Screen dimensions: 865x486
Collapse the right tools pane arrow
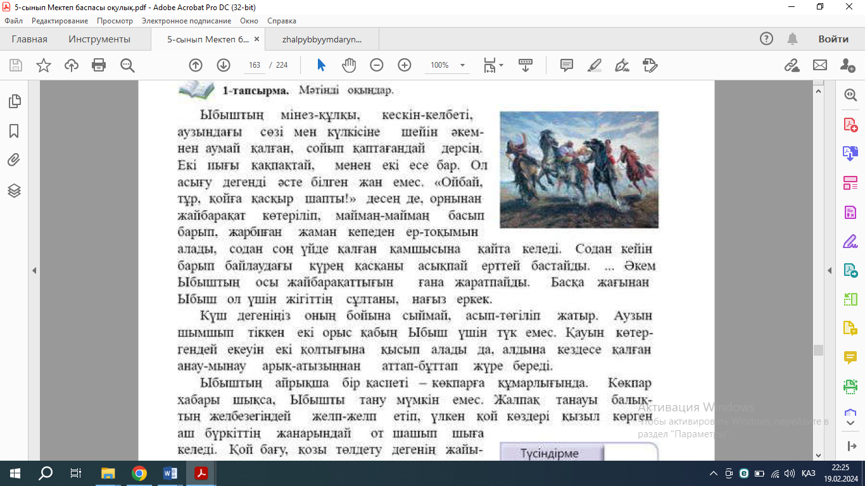(830, 271)
